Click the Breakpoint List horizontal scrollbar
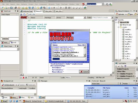Screen dimensions: 138x103 coord(18,94)
